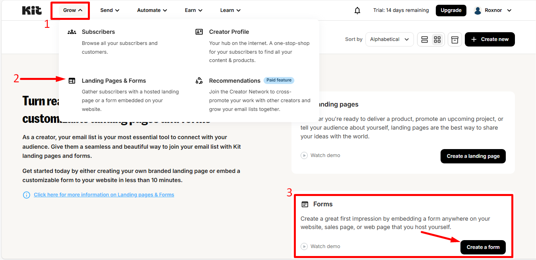Click the Kit logo
This screenshot has width=536, height=260.
tap(32, 10)
